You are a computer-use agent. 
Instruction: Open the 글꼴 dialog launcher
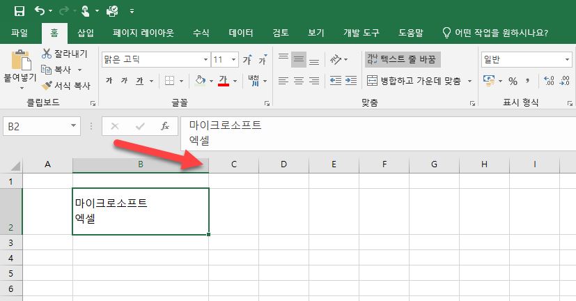(x=267, y=104)
